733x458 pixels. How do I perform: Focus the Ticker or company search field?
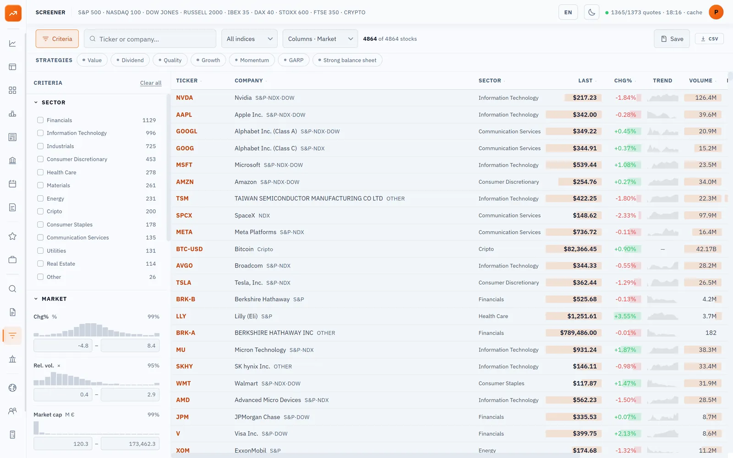pos(150,39)
